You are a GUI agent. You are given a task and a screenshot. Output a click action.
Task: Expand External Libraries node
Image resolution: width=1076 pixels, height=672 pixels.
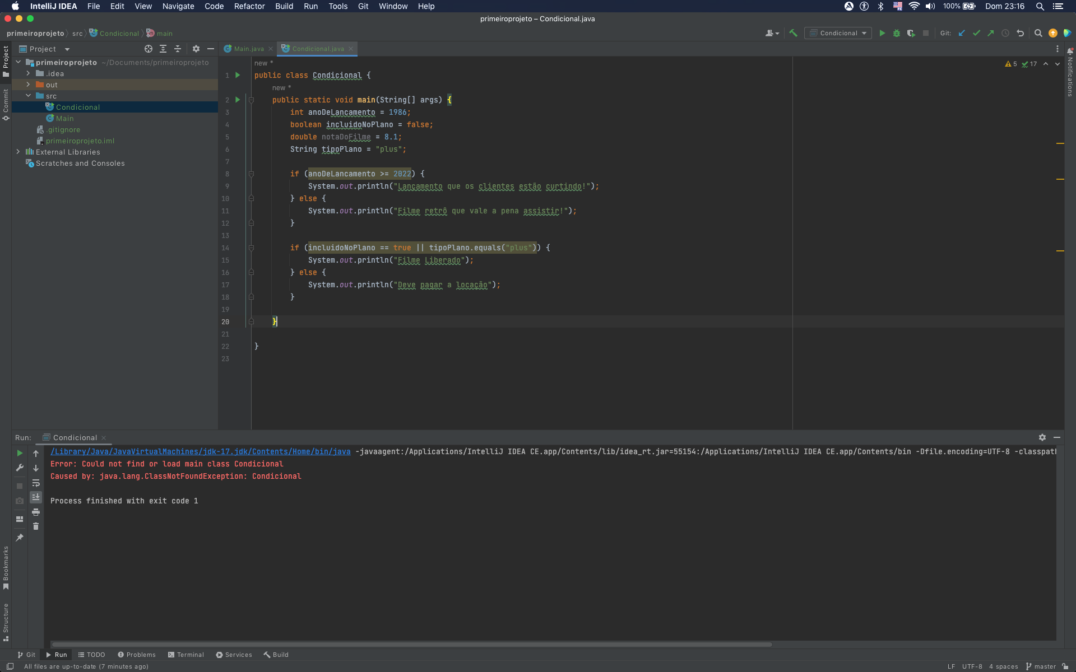pyautogui.click(x=18, y=152)
